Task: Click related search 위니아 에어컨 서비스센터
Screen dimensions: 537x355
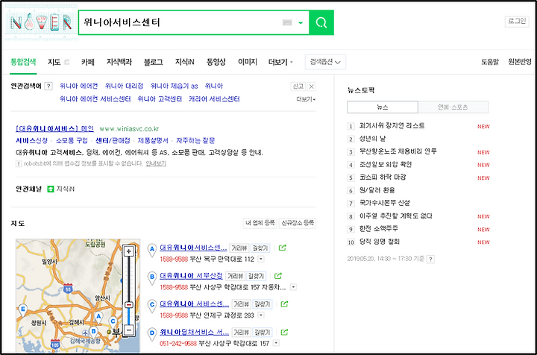Action: (x=95, y=99)
